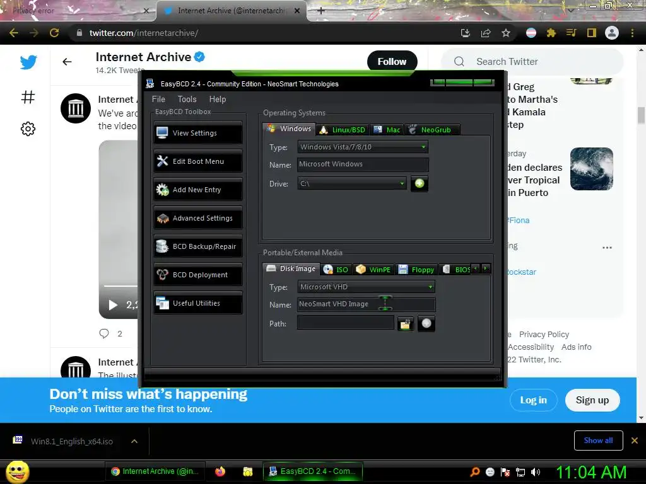The image size is (646, 484).
Task: Go back in Chrome browser
Action: 14,33
